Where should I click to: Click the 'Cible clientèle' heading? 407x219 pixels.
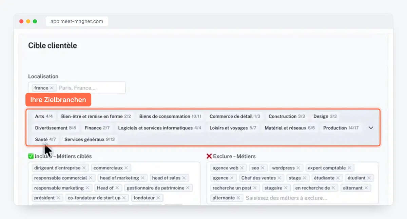click(53, 45)
